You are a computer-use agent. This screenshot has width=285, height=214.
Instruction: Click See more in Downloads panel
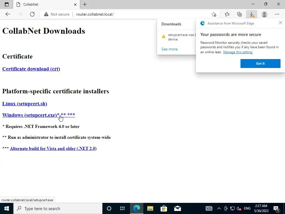[x=169, y=49]
